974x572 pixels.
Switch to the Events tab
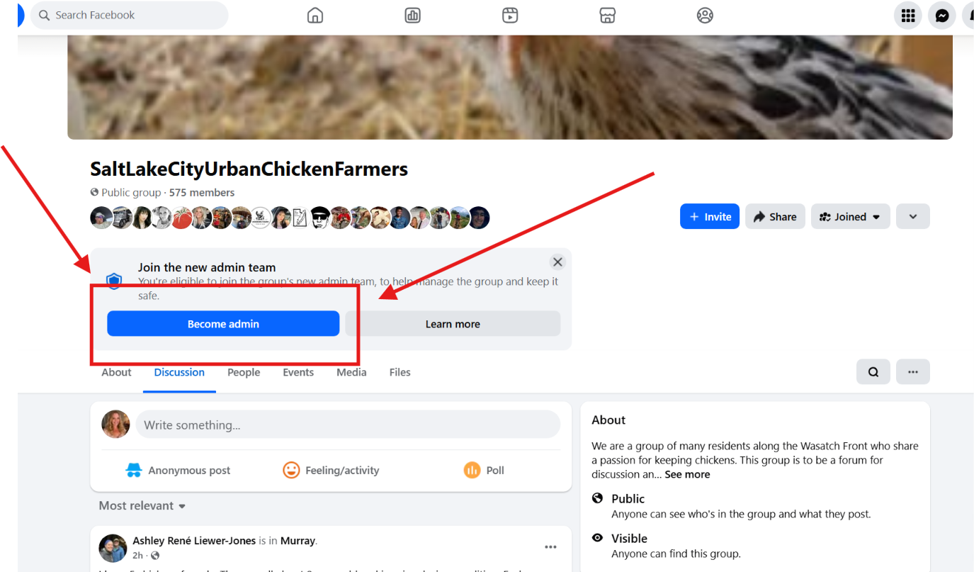point(298,372)
